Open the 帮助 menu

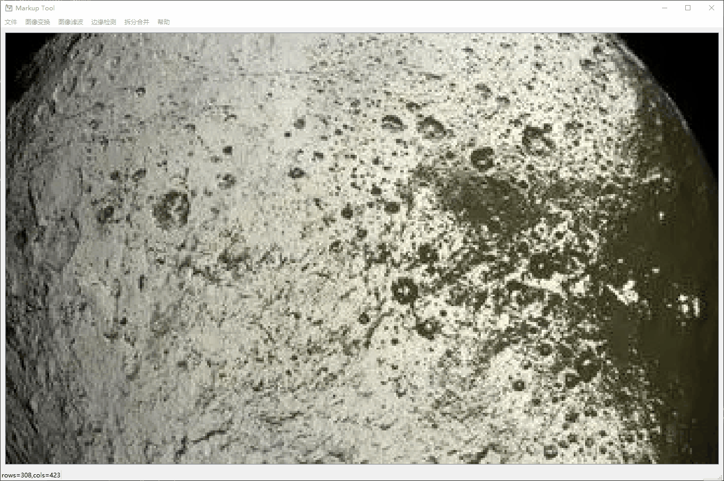pyautogui.click(x=164, y=22)
